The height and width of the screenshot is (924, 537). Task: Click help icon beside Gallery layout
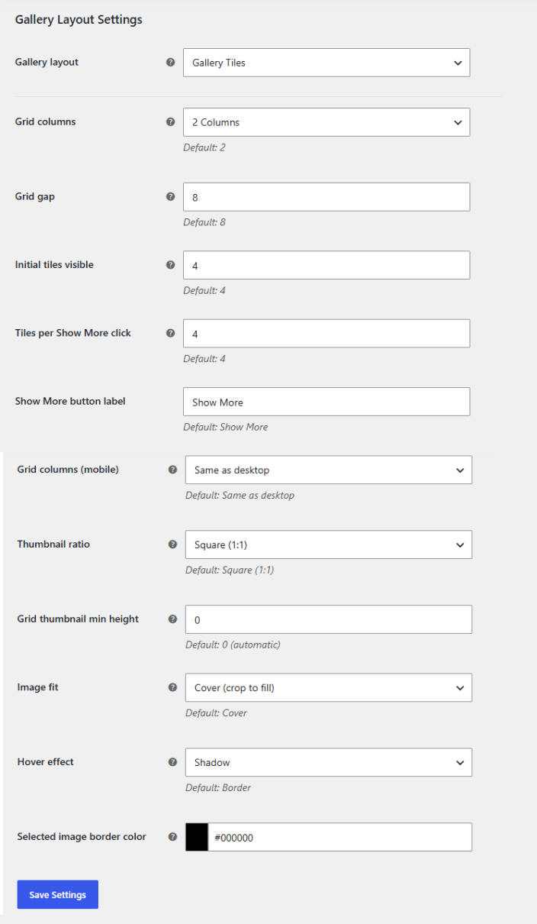(x=170, y=62)
